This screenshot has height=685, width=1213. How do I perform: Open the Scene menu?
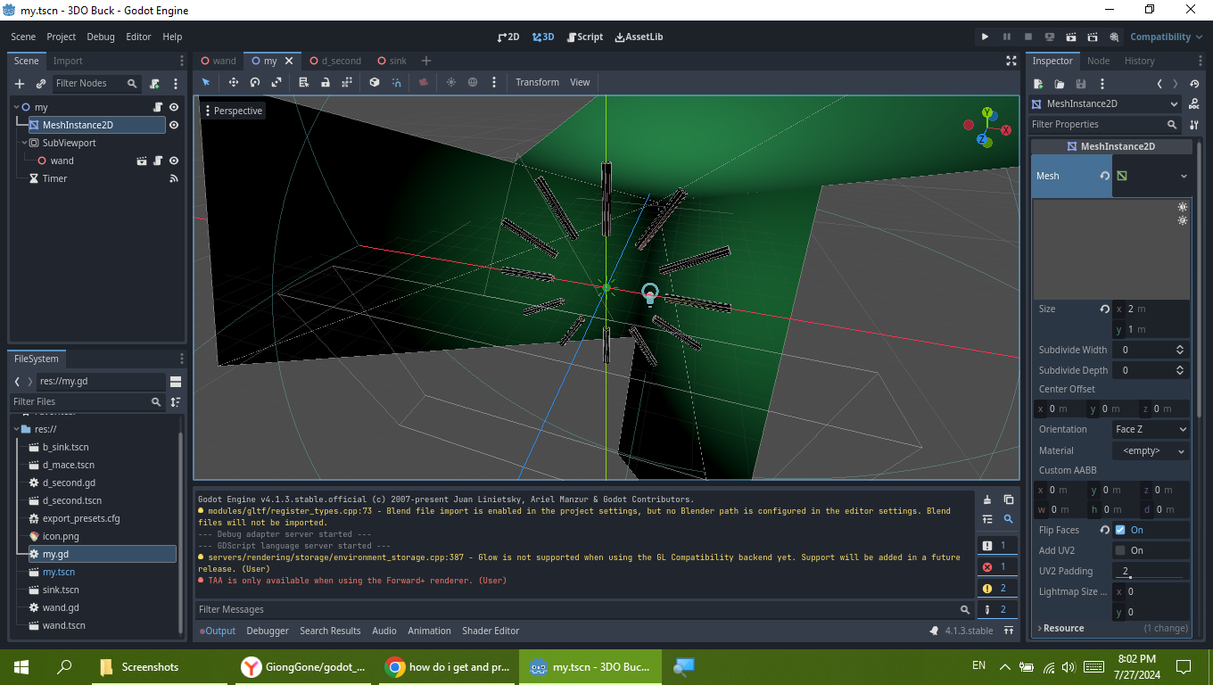23,37
